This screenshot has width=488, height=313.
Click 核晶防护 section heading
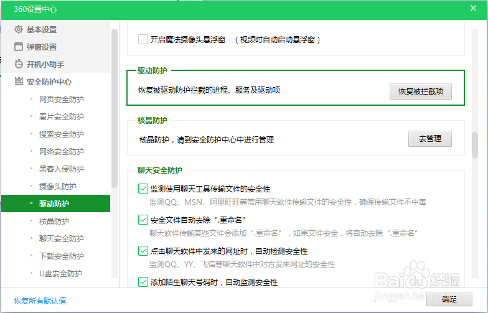152,121
